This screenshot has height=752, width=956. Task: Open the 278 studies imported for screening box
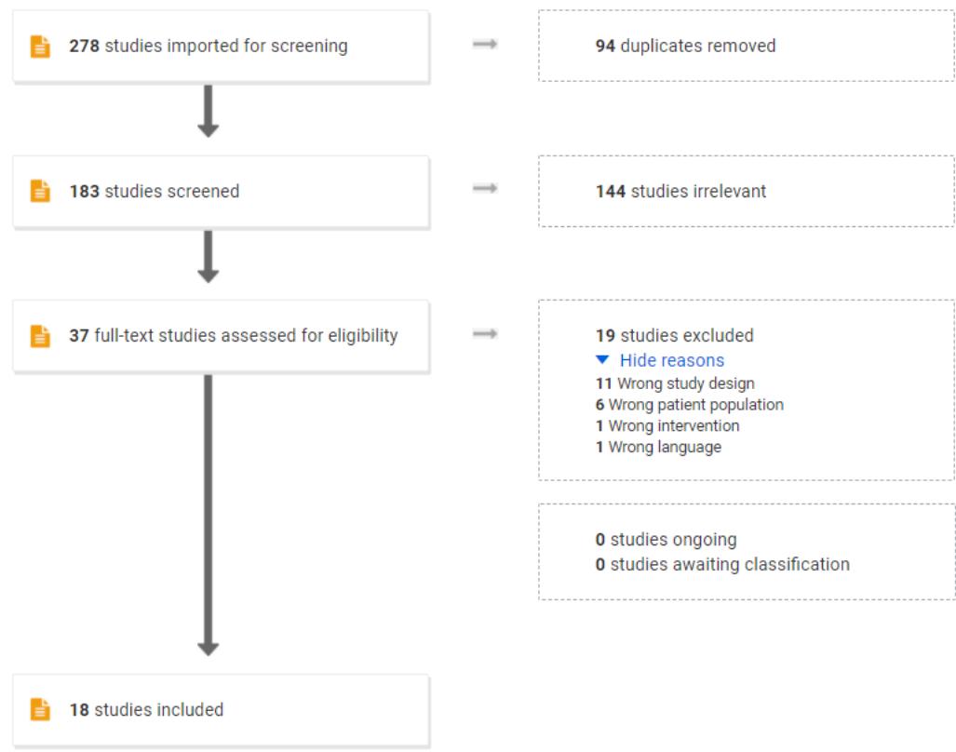pyautogui.click(x=221, y=46)
